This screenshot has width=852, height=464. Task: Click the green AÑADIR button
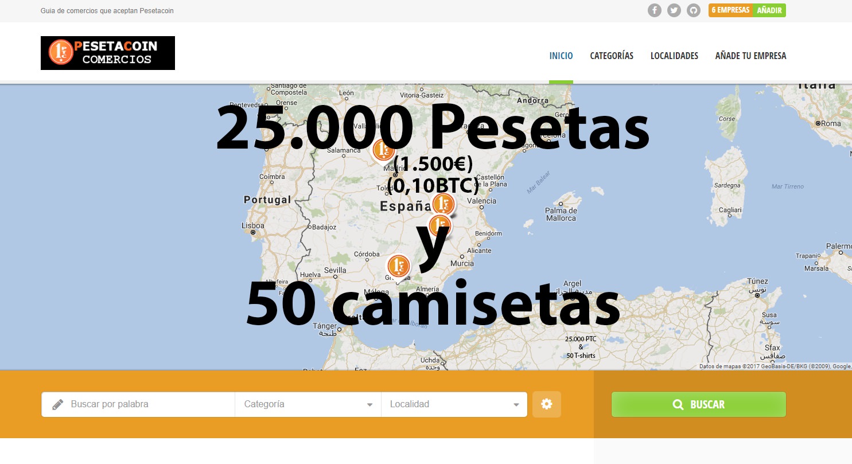(769, 10)
